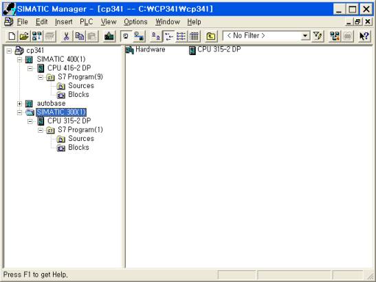Toggle the Online view button

click(139, 36)
